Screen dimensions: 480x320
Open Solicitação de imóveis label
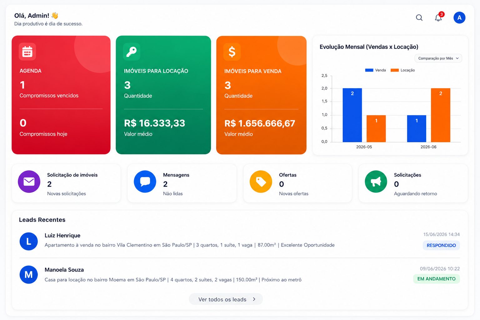72,175
